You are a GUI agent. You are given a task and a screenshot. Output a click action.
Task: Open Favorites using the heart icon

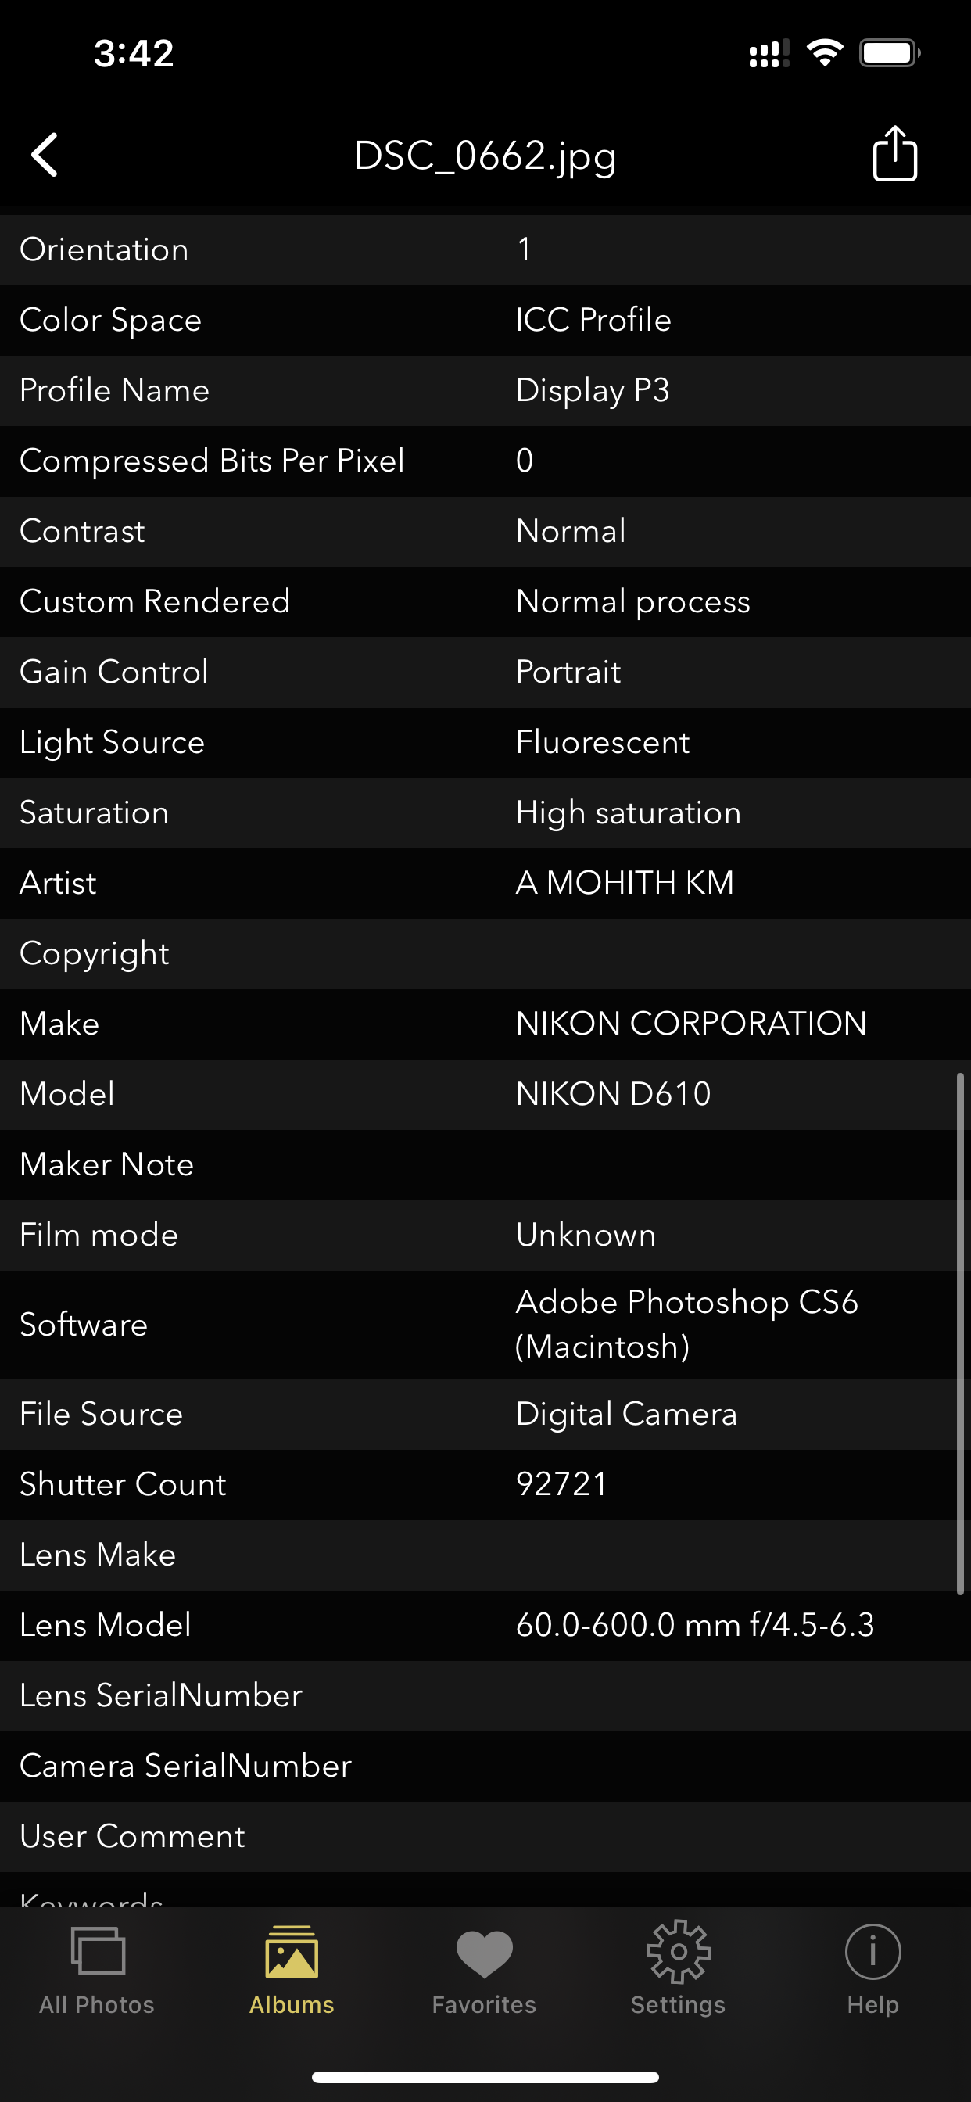tap(485, 1952)
